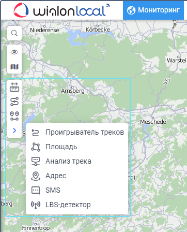Open the Адрес tool
187x232 pixels.
click(77, 176)
